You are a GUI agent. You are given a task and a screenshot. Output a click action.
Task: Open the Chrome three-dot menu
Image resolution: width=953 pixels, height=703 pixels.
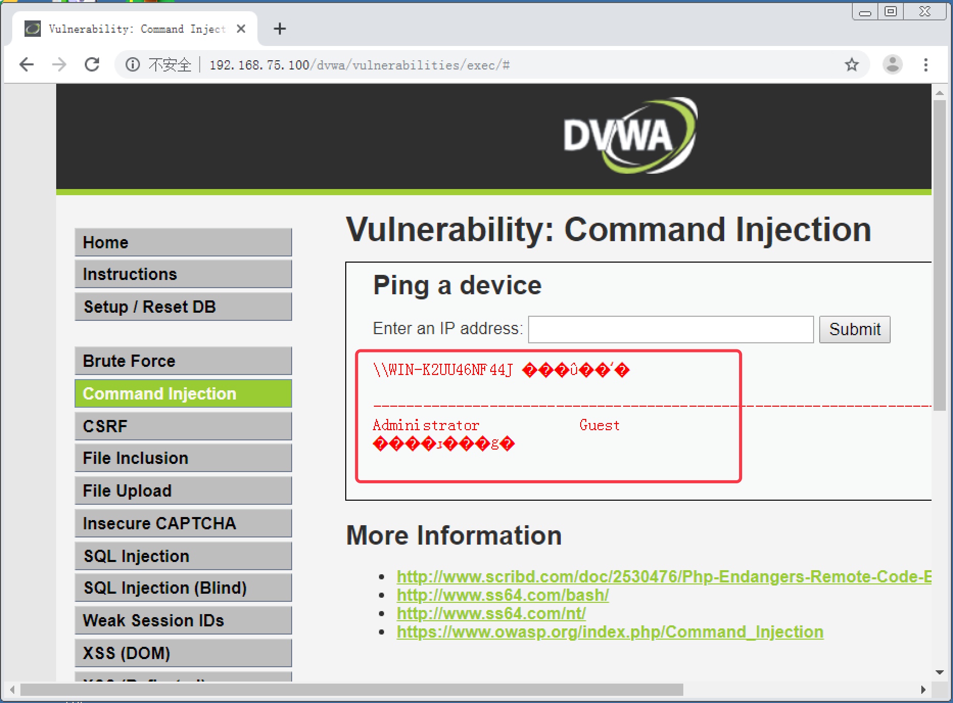(925, 65)
